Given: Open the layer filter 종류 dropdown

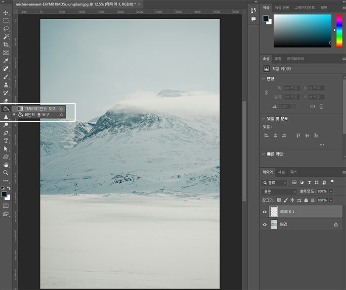Looking at the screenshot, I should tap(274, 183).
